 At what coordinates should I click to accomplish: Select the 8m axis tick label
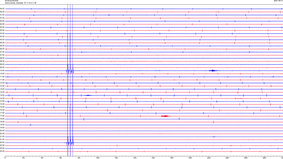[79, 158]
